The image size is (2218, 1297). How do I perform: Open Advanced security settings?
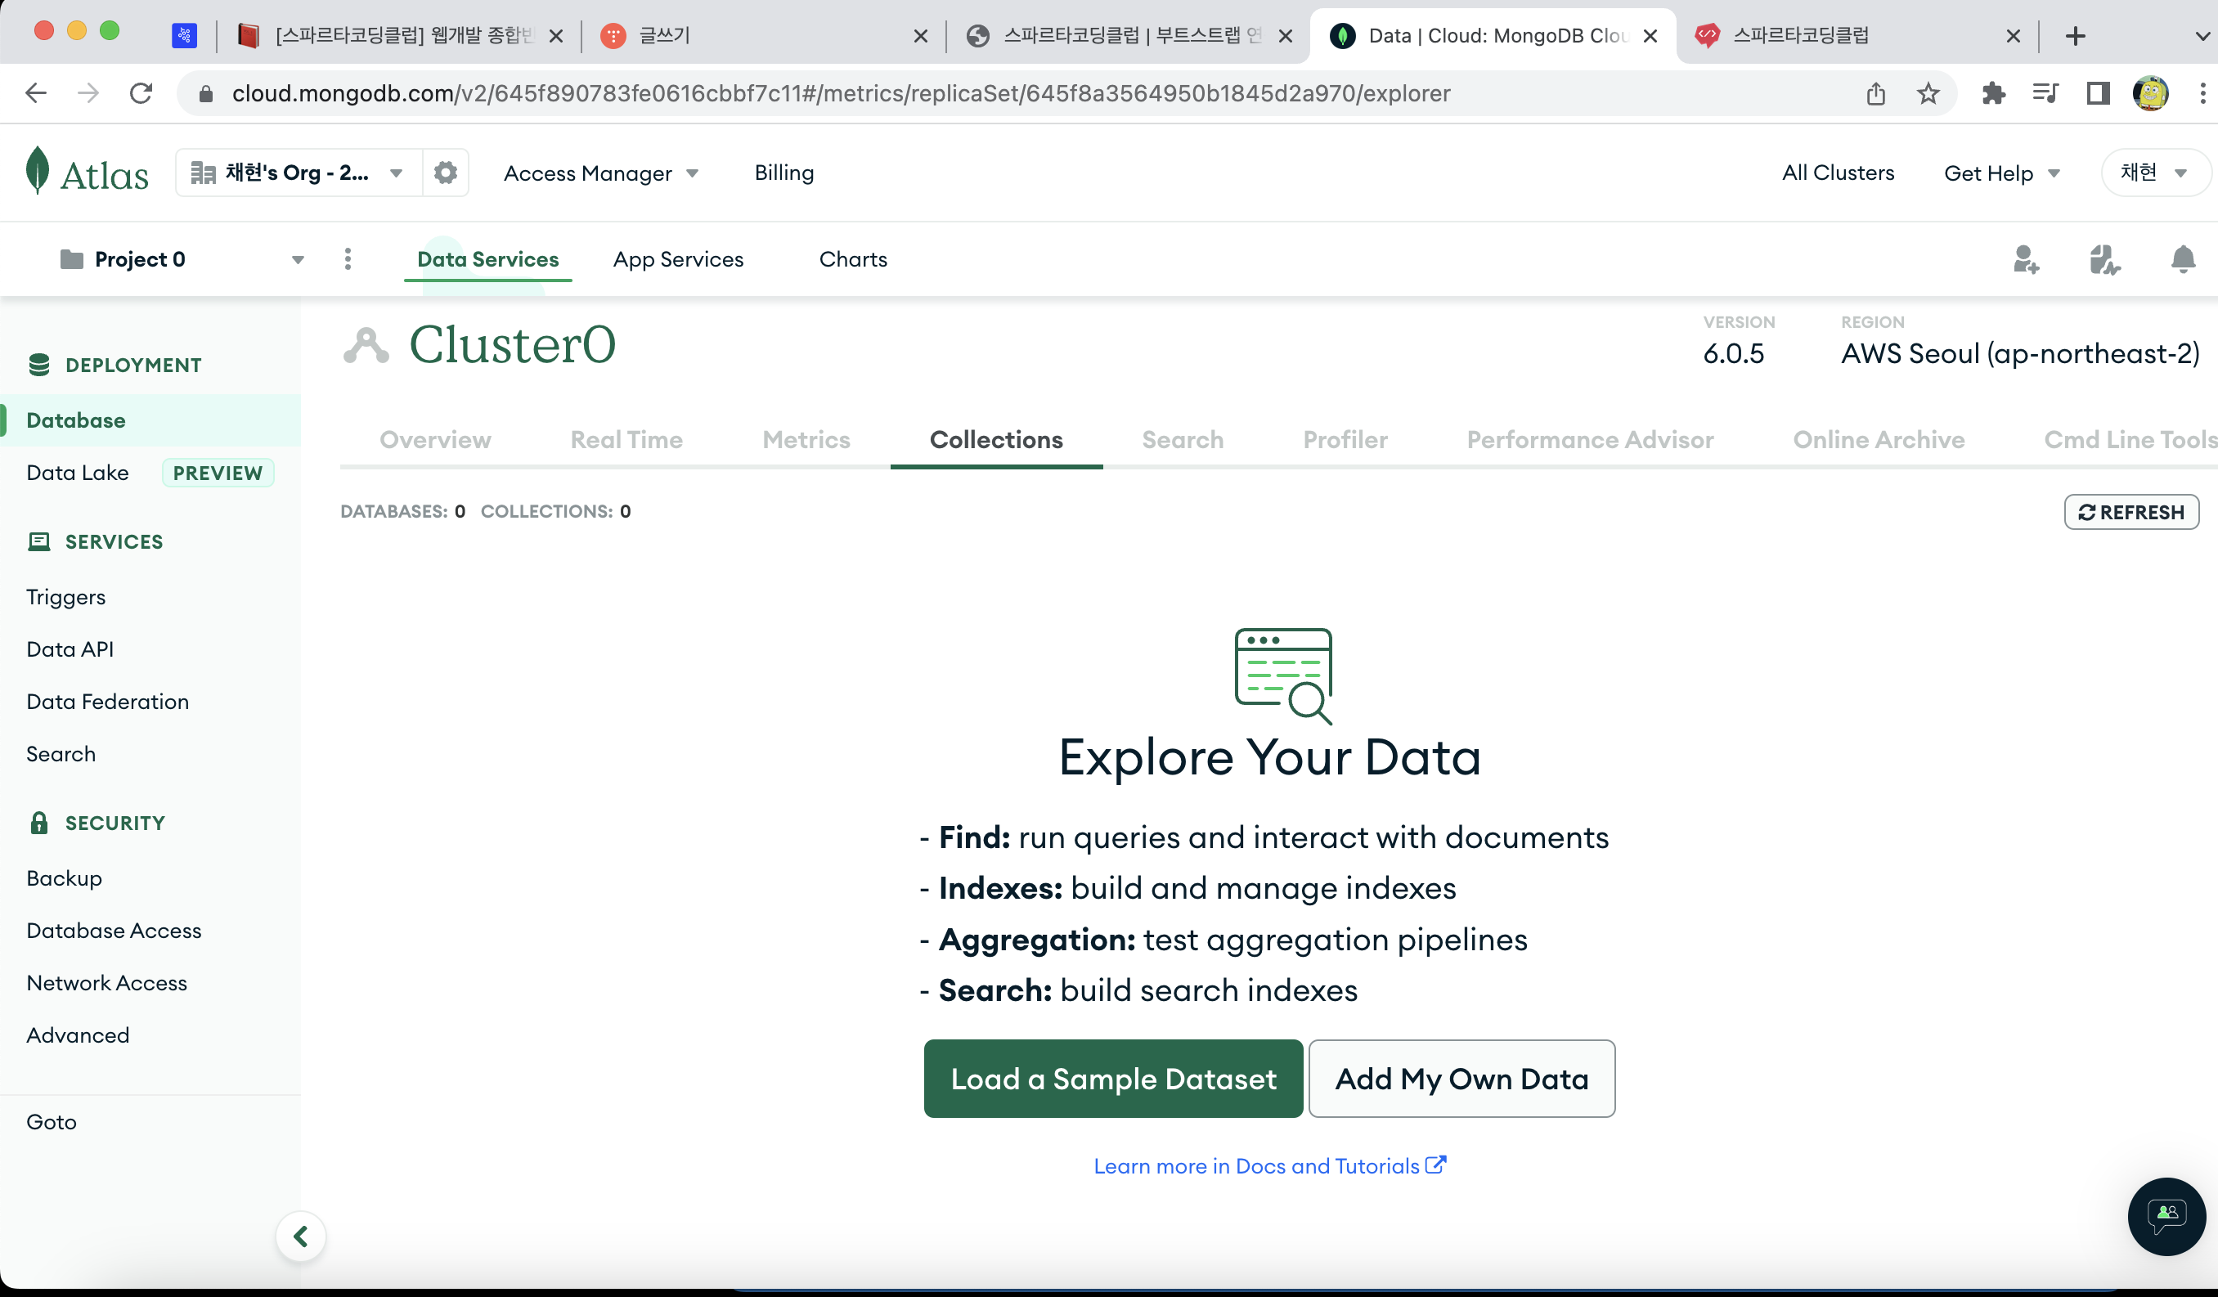(78, 1035)
